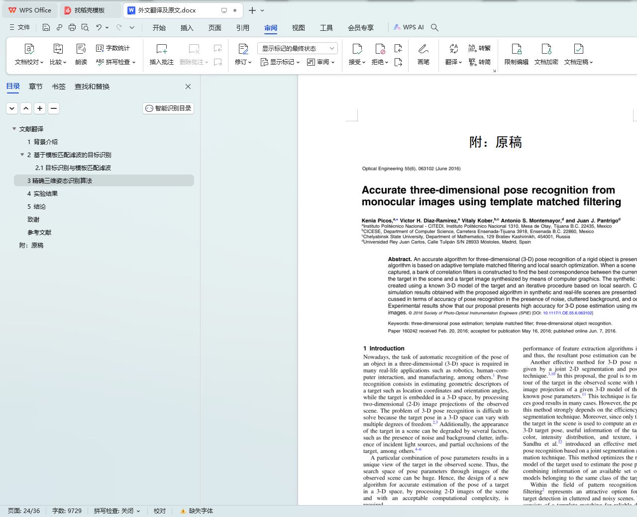Switch to the 工具 ribbon tab
The image size is (637, 517).
[326, 28]
